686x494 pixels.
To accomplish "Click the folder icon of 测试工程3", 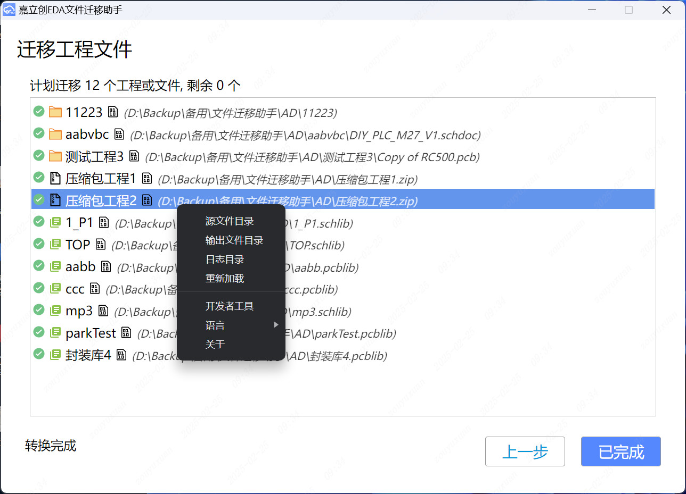I will coord(55,156).
